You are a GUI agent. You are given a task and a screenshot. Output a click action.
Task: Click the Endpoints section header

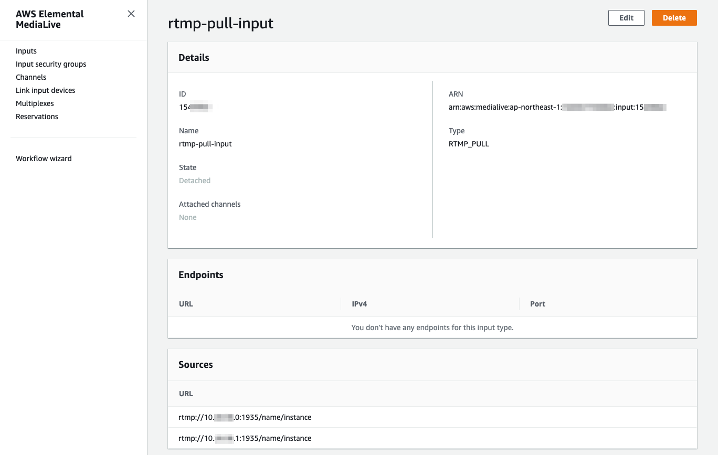pyautogui.click(x=201, y=275)
